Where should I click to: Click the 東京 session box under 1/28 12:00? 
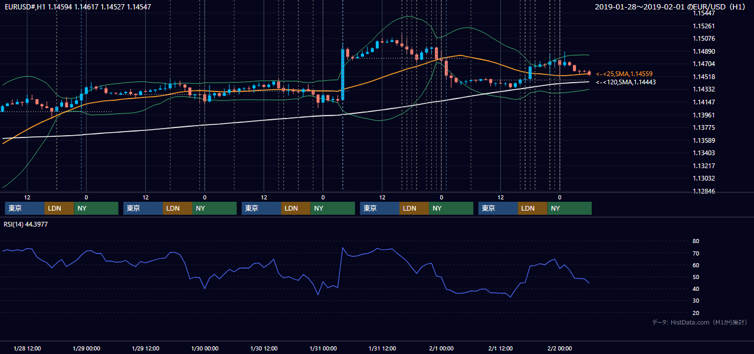pyautogui.click(x=25, y=208)
